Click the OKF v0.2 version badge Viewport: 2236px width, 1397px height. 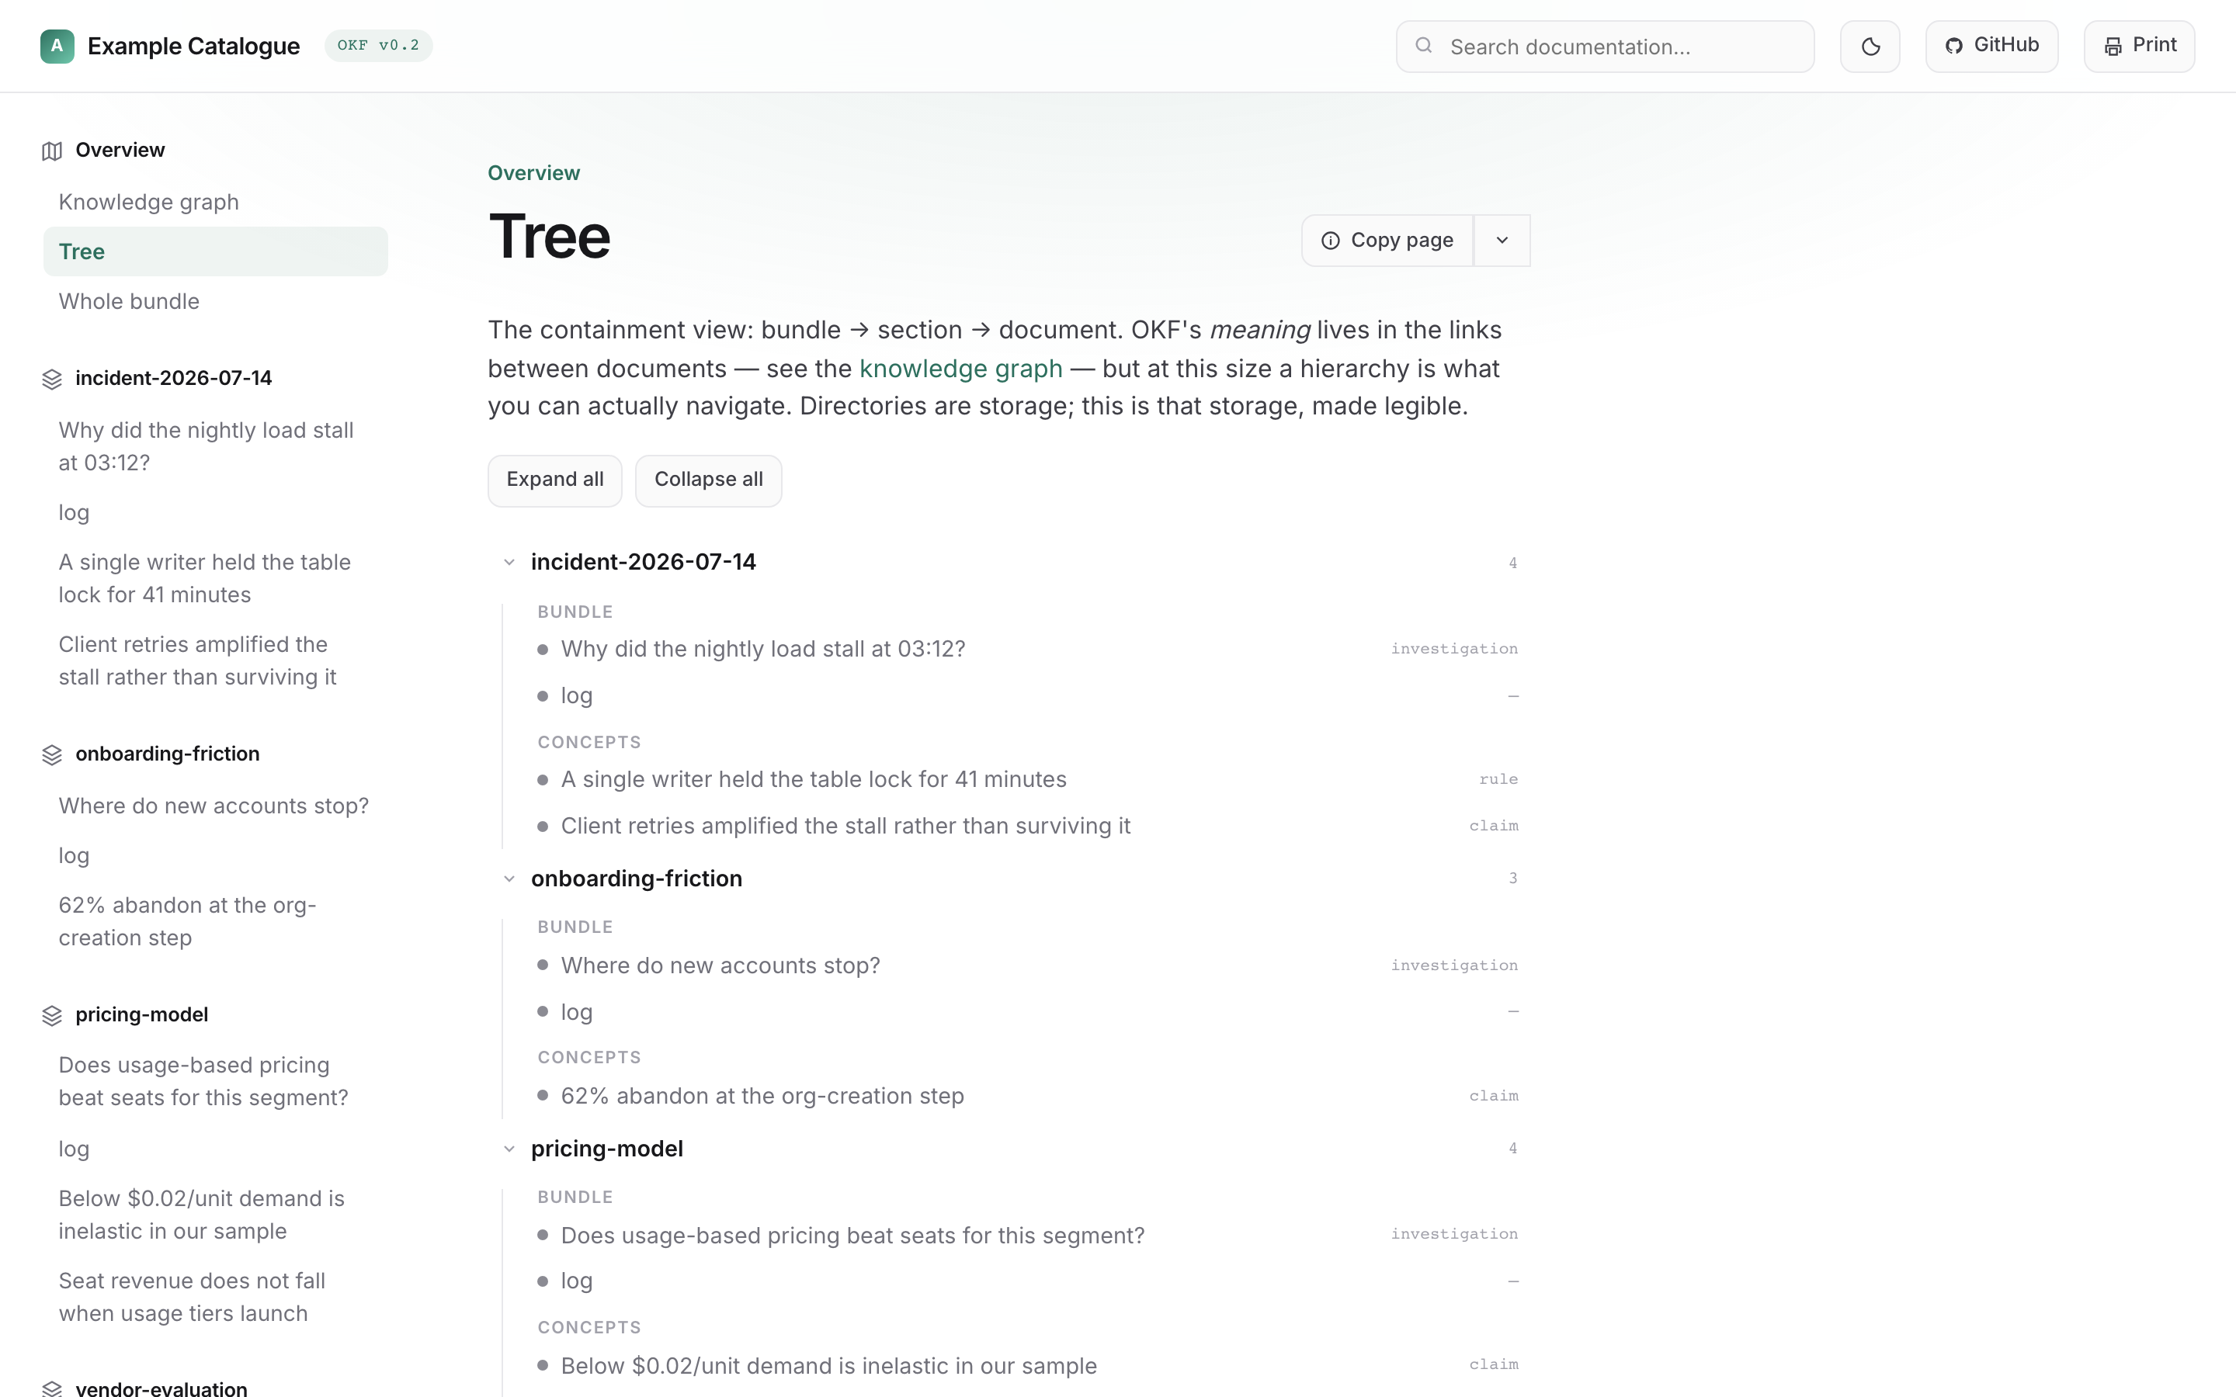[378, 45]
